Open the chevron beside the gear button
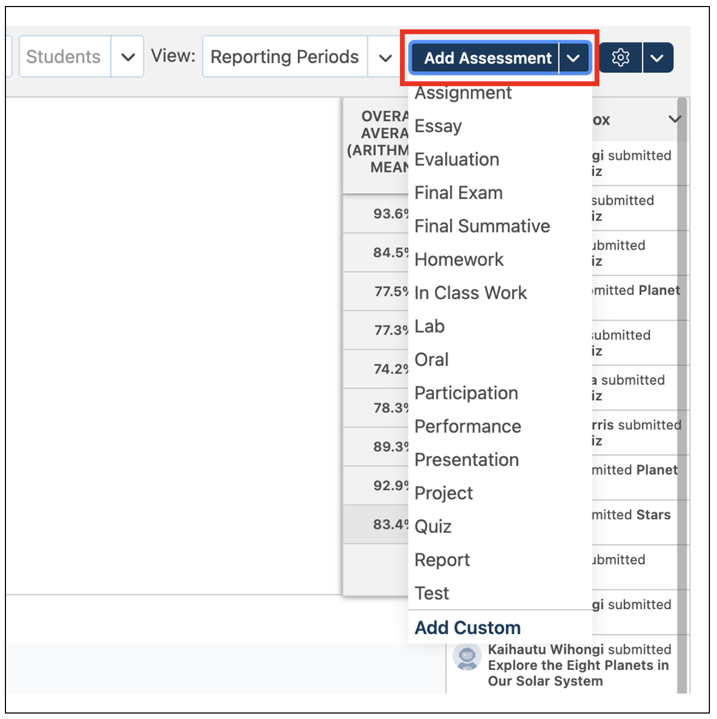This screenshot has height=719, width=717. tap(658, 57)
